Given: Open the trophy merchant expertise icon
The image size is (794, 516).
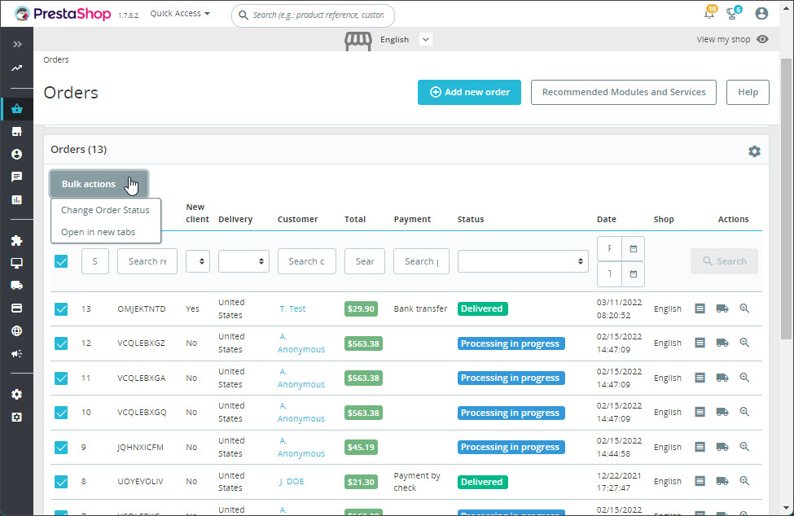Looking at the screenshot, I should (732, 13).
